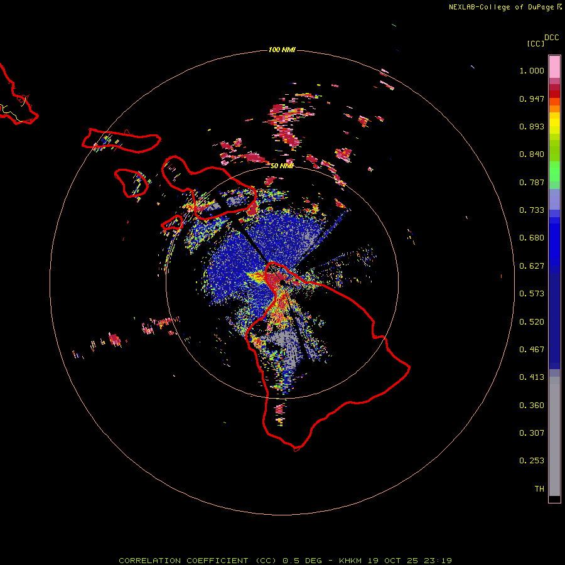Viewport: 565px width, 565px height.
Task: Click the NEXLAB-College of DuPage label
Action: click(501, 7)
